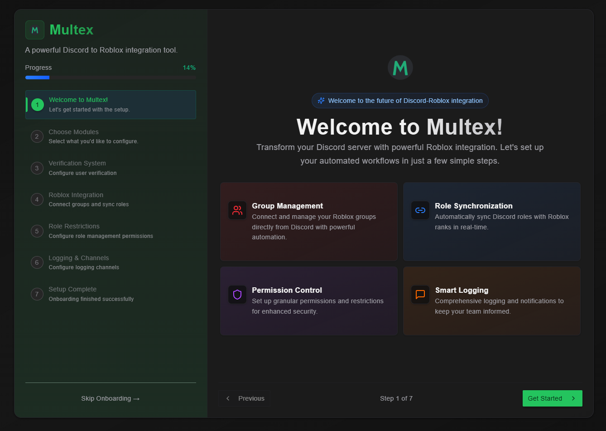Click "Connect groups and sync roles" subtitle
Viewport: 606px width, 431px height.
[89, 204]
